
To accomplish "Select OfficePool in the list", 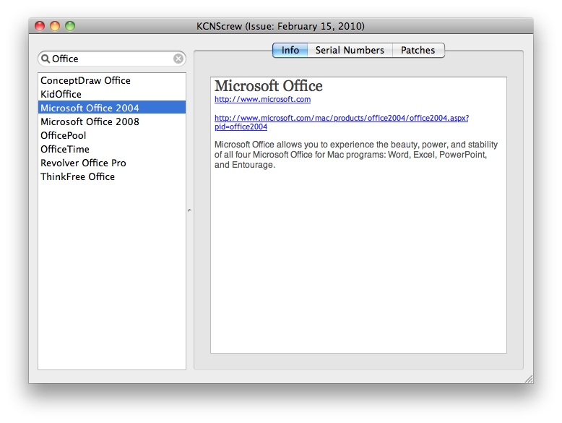I will (x=112, y=135).
